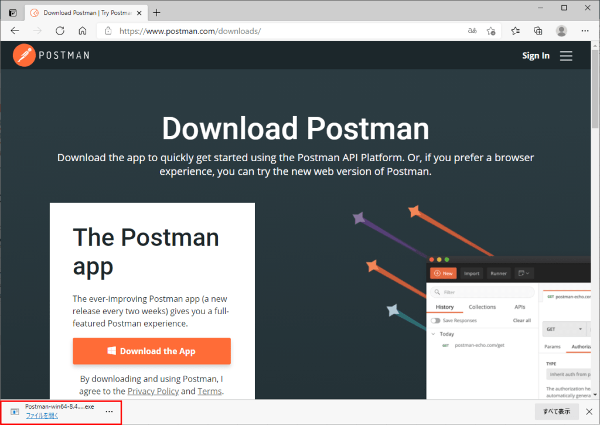Click the refresh page icon

(x=60, y=30)
